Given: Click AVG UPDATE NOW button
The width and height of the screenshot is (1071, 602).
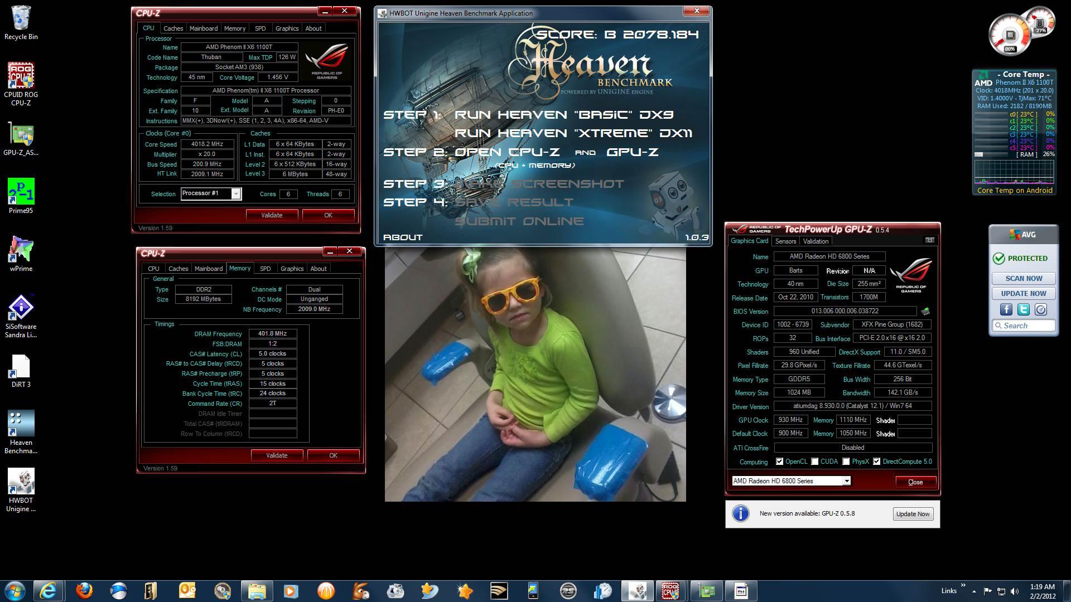Looking at the screenshot, I should tap(1024, 293).
